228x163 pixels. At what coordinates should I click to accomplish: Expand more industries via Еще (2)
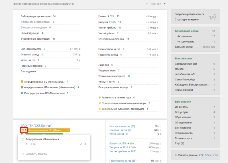179,143
